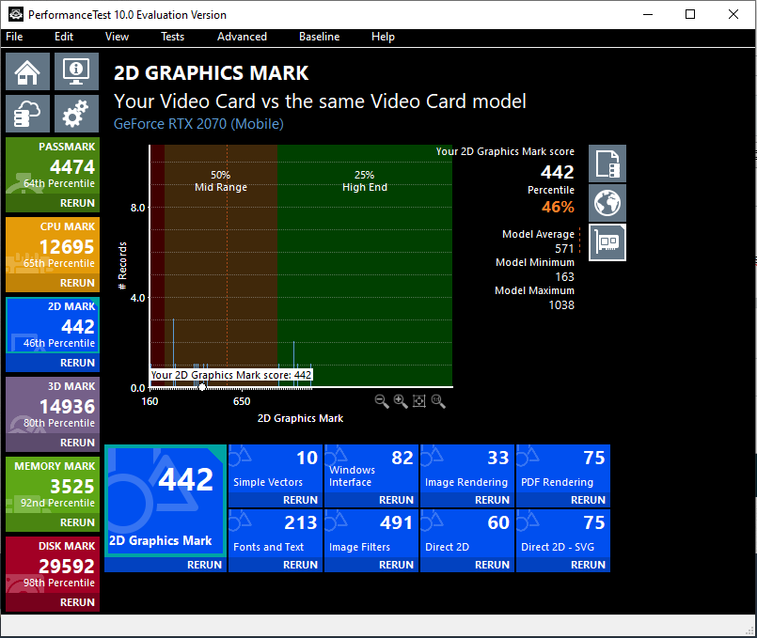757x638 pixels.
Task: Select the Memory Mark 3525 tile
Action: click(53, 486)
